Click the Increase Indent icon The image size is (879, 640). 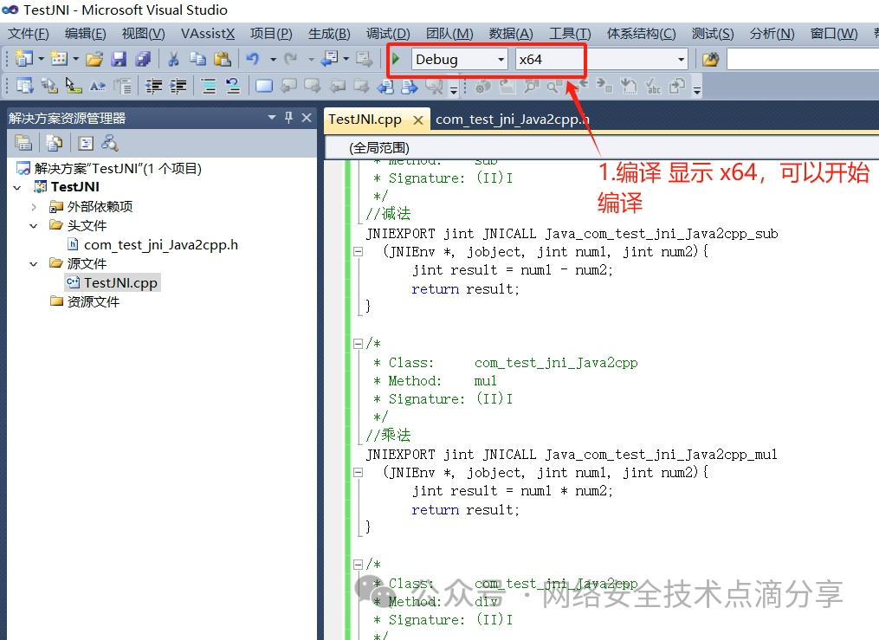click(x=178, y=85)
